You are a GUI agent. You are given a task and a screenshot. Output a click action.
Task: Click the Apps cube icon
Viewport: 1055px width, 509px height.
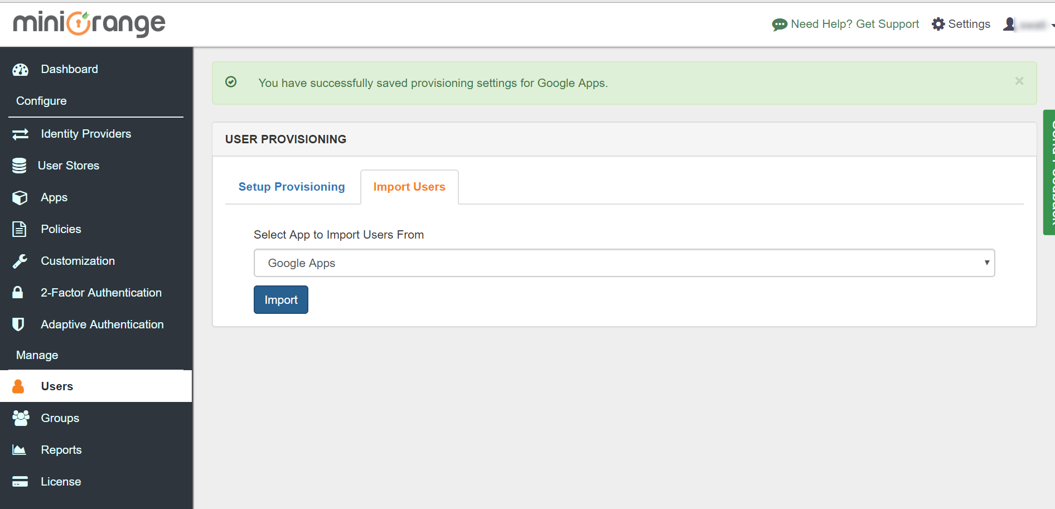20,197
